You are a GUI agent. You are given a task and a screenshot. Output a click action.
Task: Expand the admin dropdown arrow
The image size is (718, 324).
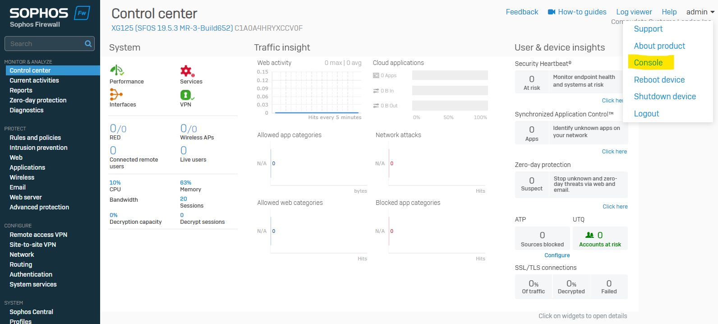pyautogui.click(x=712, y=12)
